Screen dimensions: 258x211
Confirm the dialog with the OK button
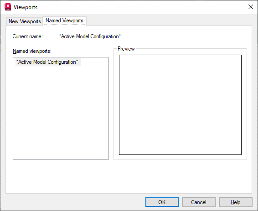pyautogui.click(x=162, y=202)
